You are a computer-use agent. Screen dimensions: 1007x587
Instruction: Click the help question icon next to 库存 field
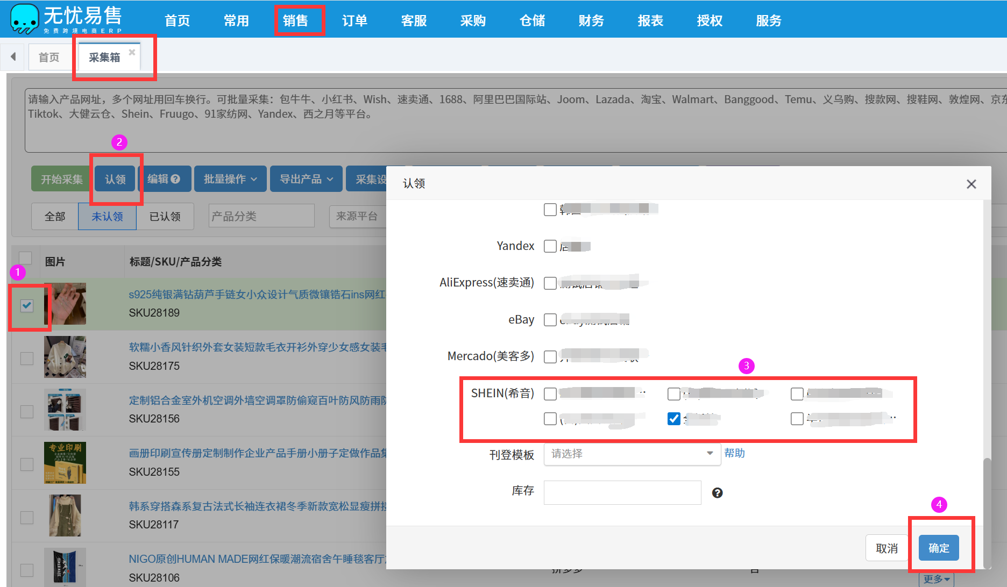(x=717, y=493)
